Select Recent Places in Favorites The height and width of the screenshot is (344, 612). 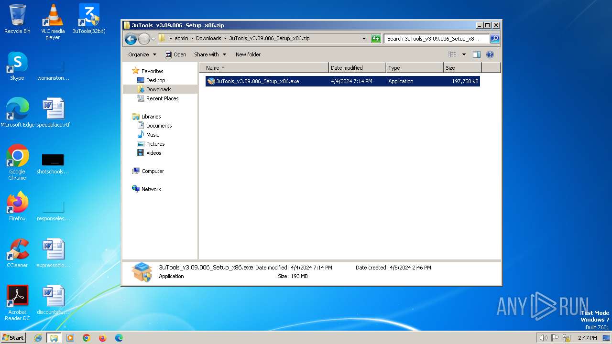[162, 98]
